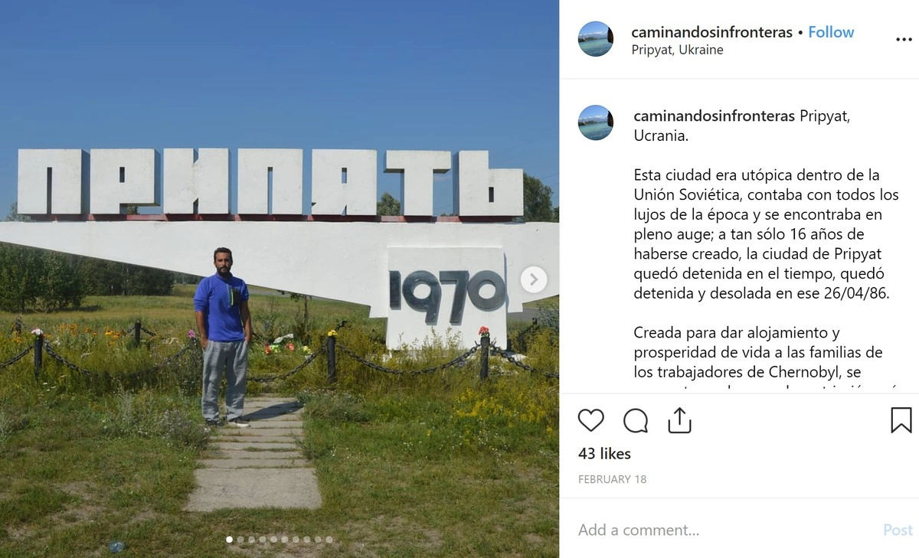Open the caminandosinfronteras username in the header
The width and height of the screenshot is (919, 558).
pyautogui.click(x=711, y=32)
